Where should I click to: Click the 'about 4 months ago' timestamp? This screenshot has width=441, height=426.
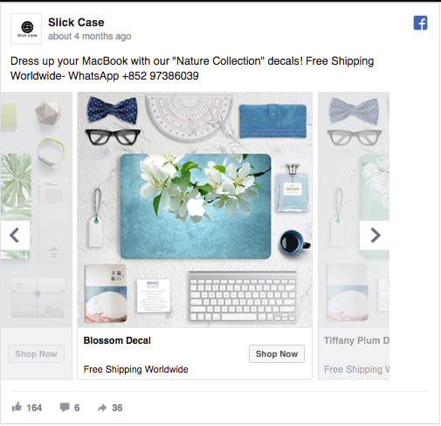(89, 36)
